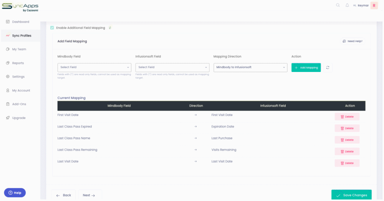This screenshot has width=384, height=201.
Task: Delete the Last Class Pass Name mapping
Action: click(347, 140)
